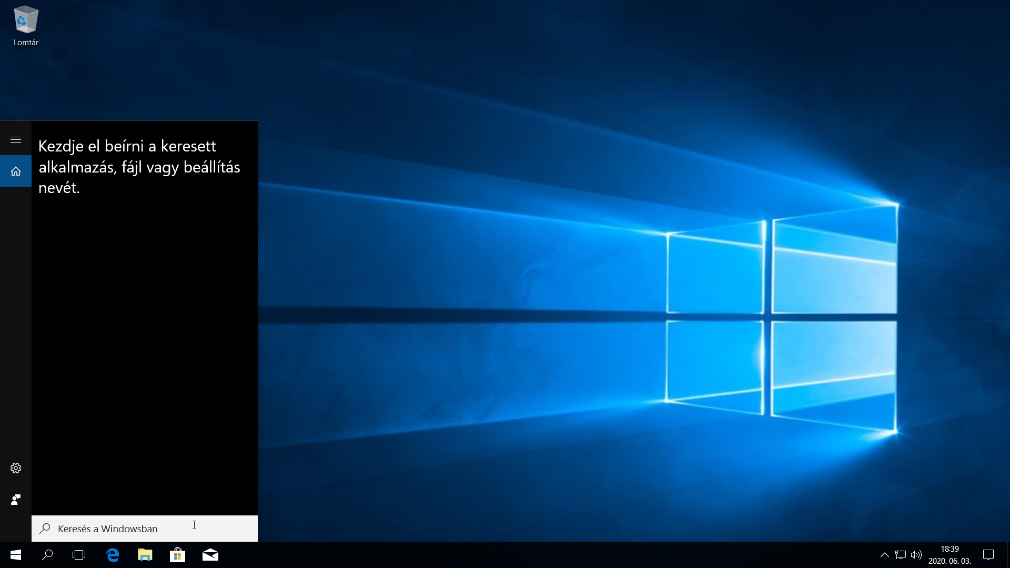Launch Microsoft Store from taskbar
1010x568 pixels.
[x=178, y=555]
